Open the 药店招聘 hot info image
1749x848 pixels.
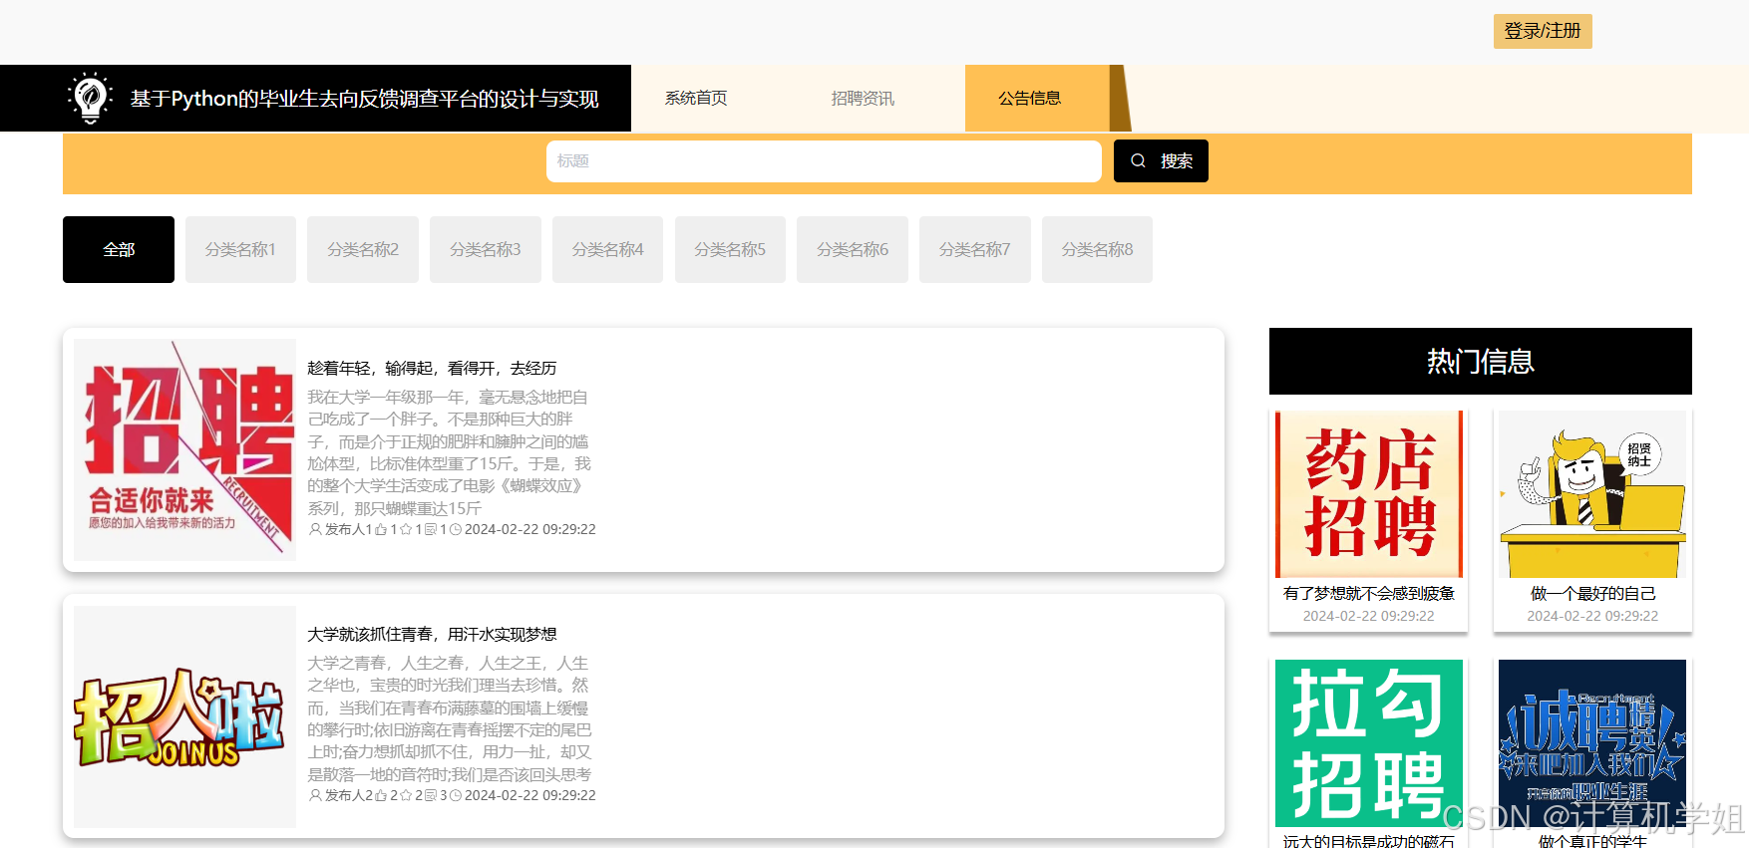1369,494
